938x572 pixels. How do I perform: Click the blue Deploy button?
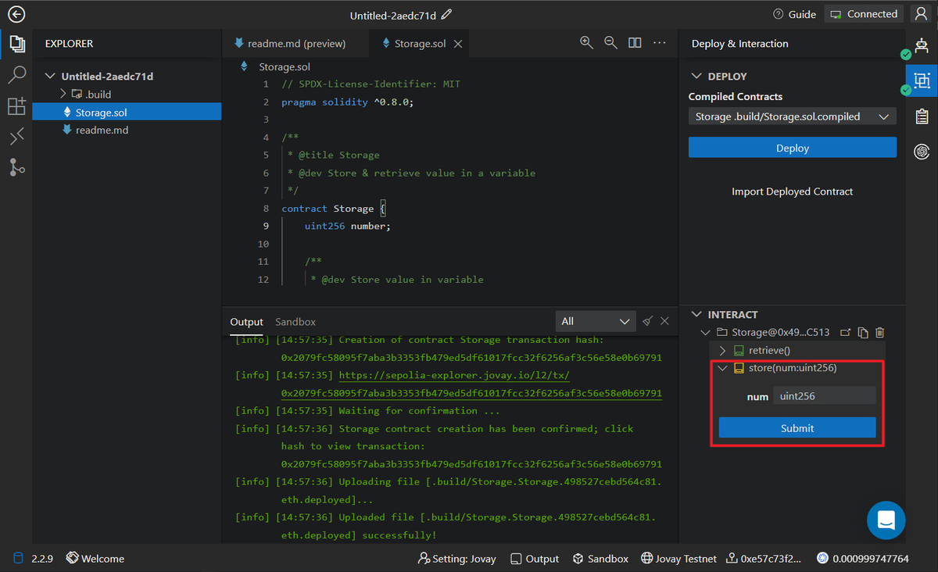pos(792,148)
